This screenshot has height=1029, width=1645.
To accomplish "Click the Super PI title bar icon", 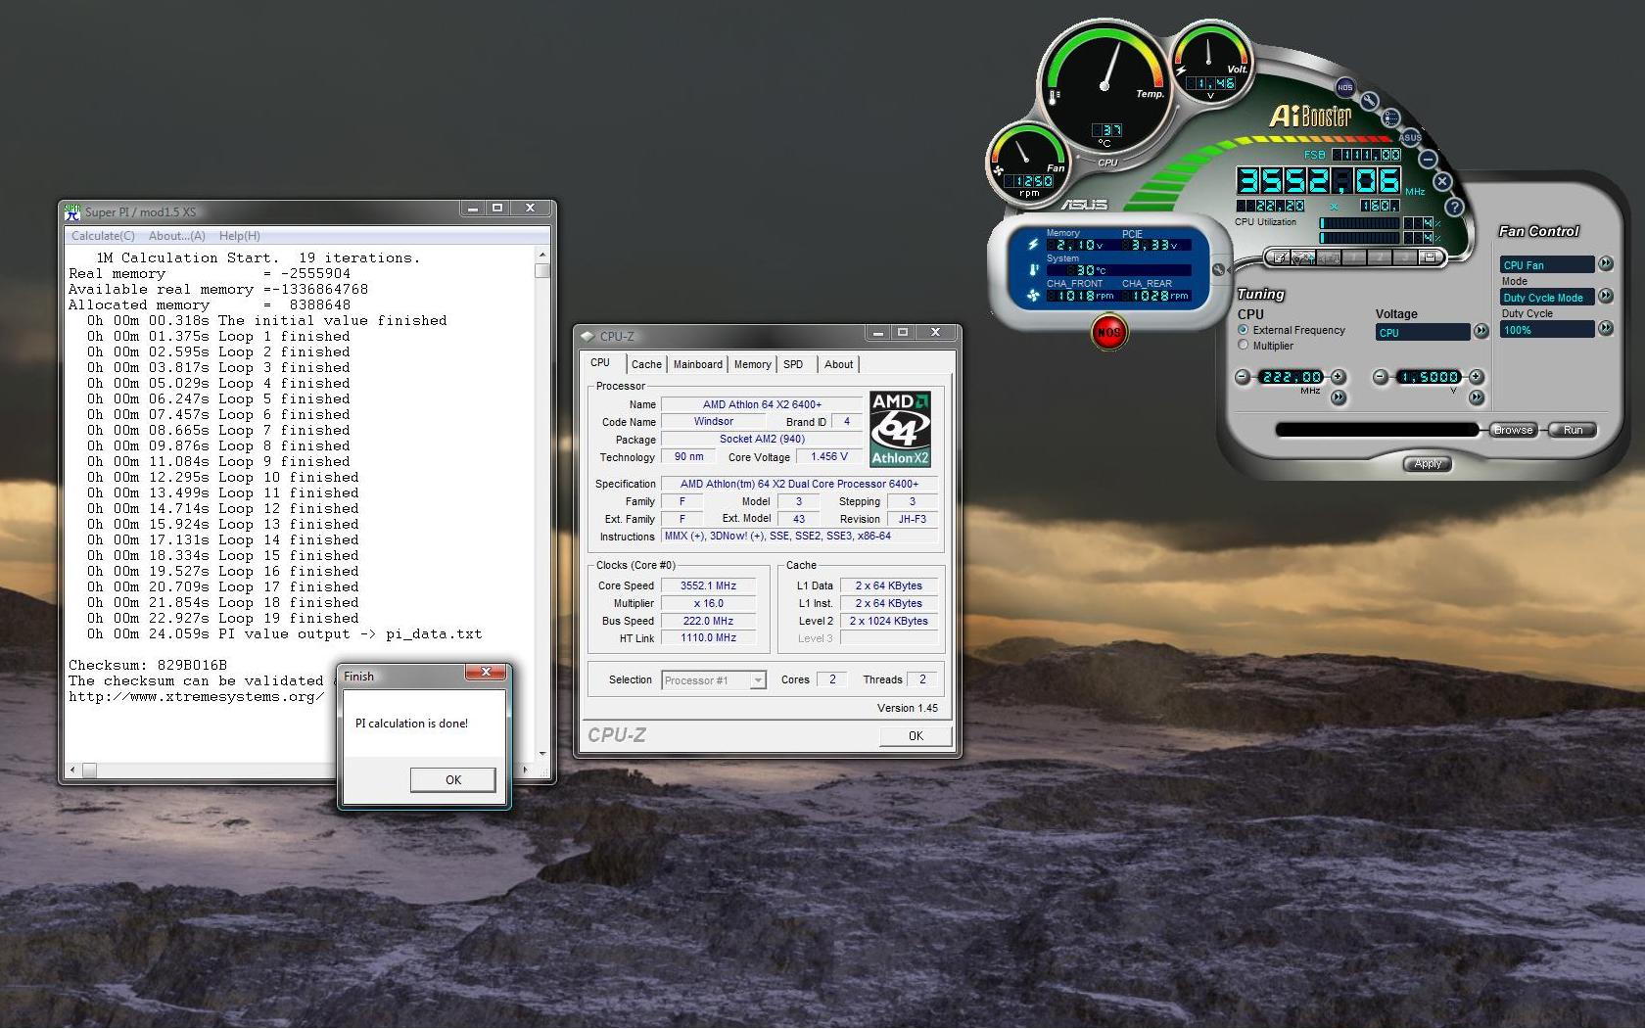I will click(x=72, y=211).
